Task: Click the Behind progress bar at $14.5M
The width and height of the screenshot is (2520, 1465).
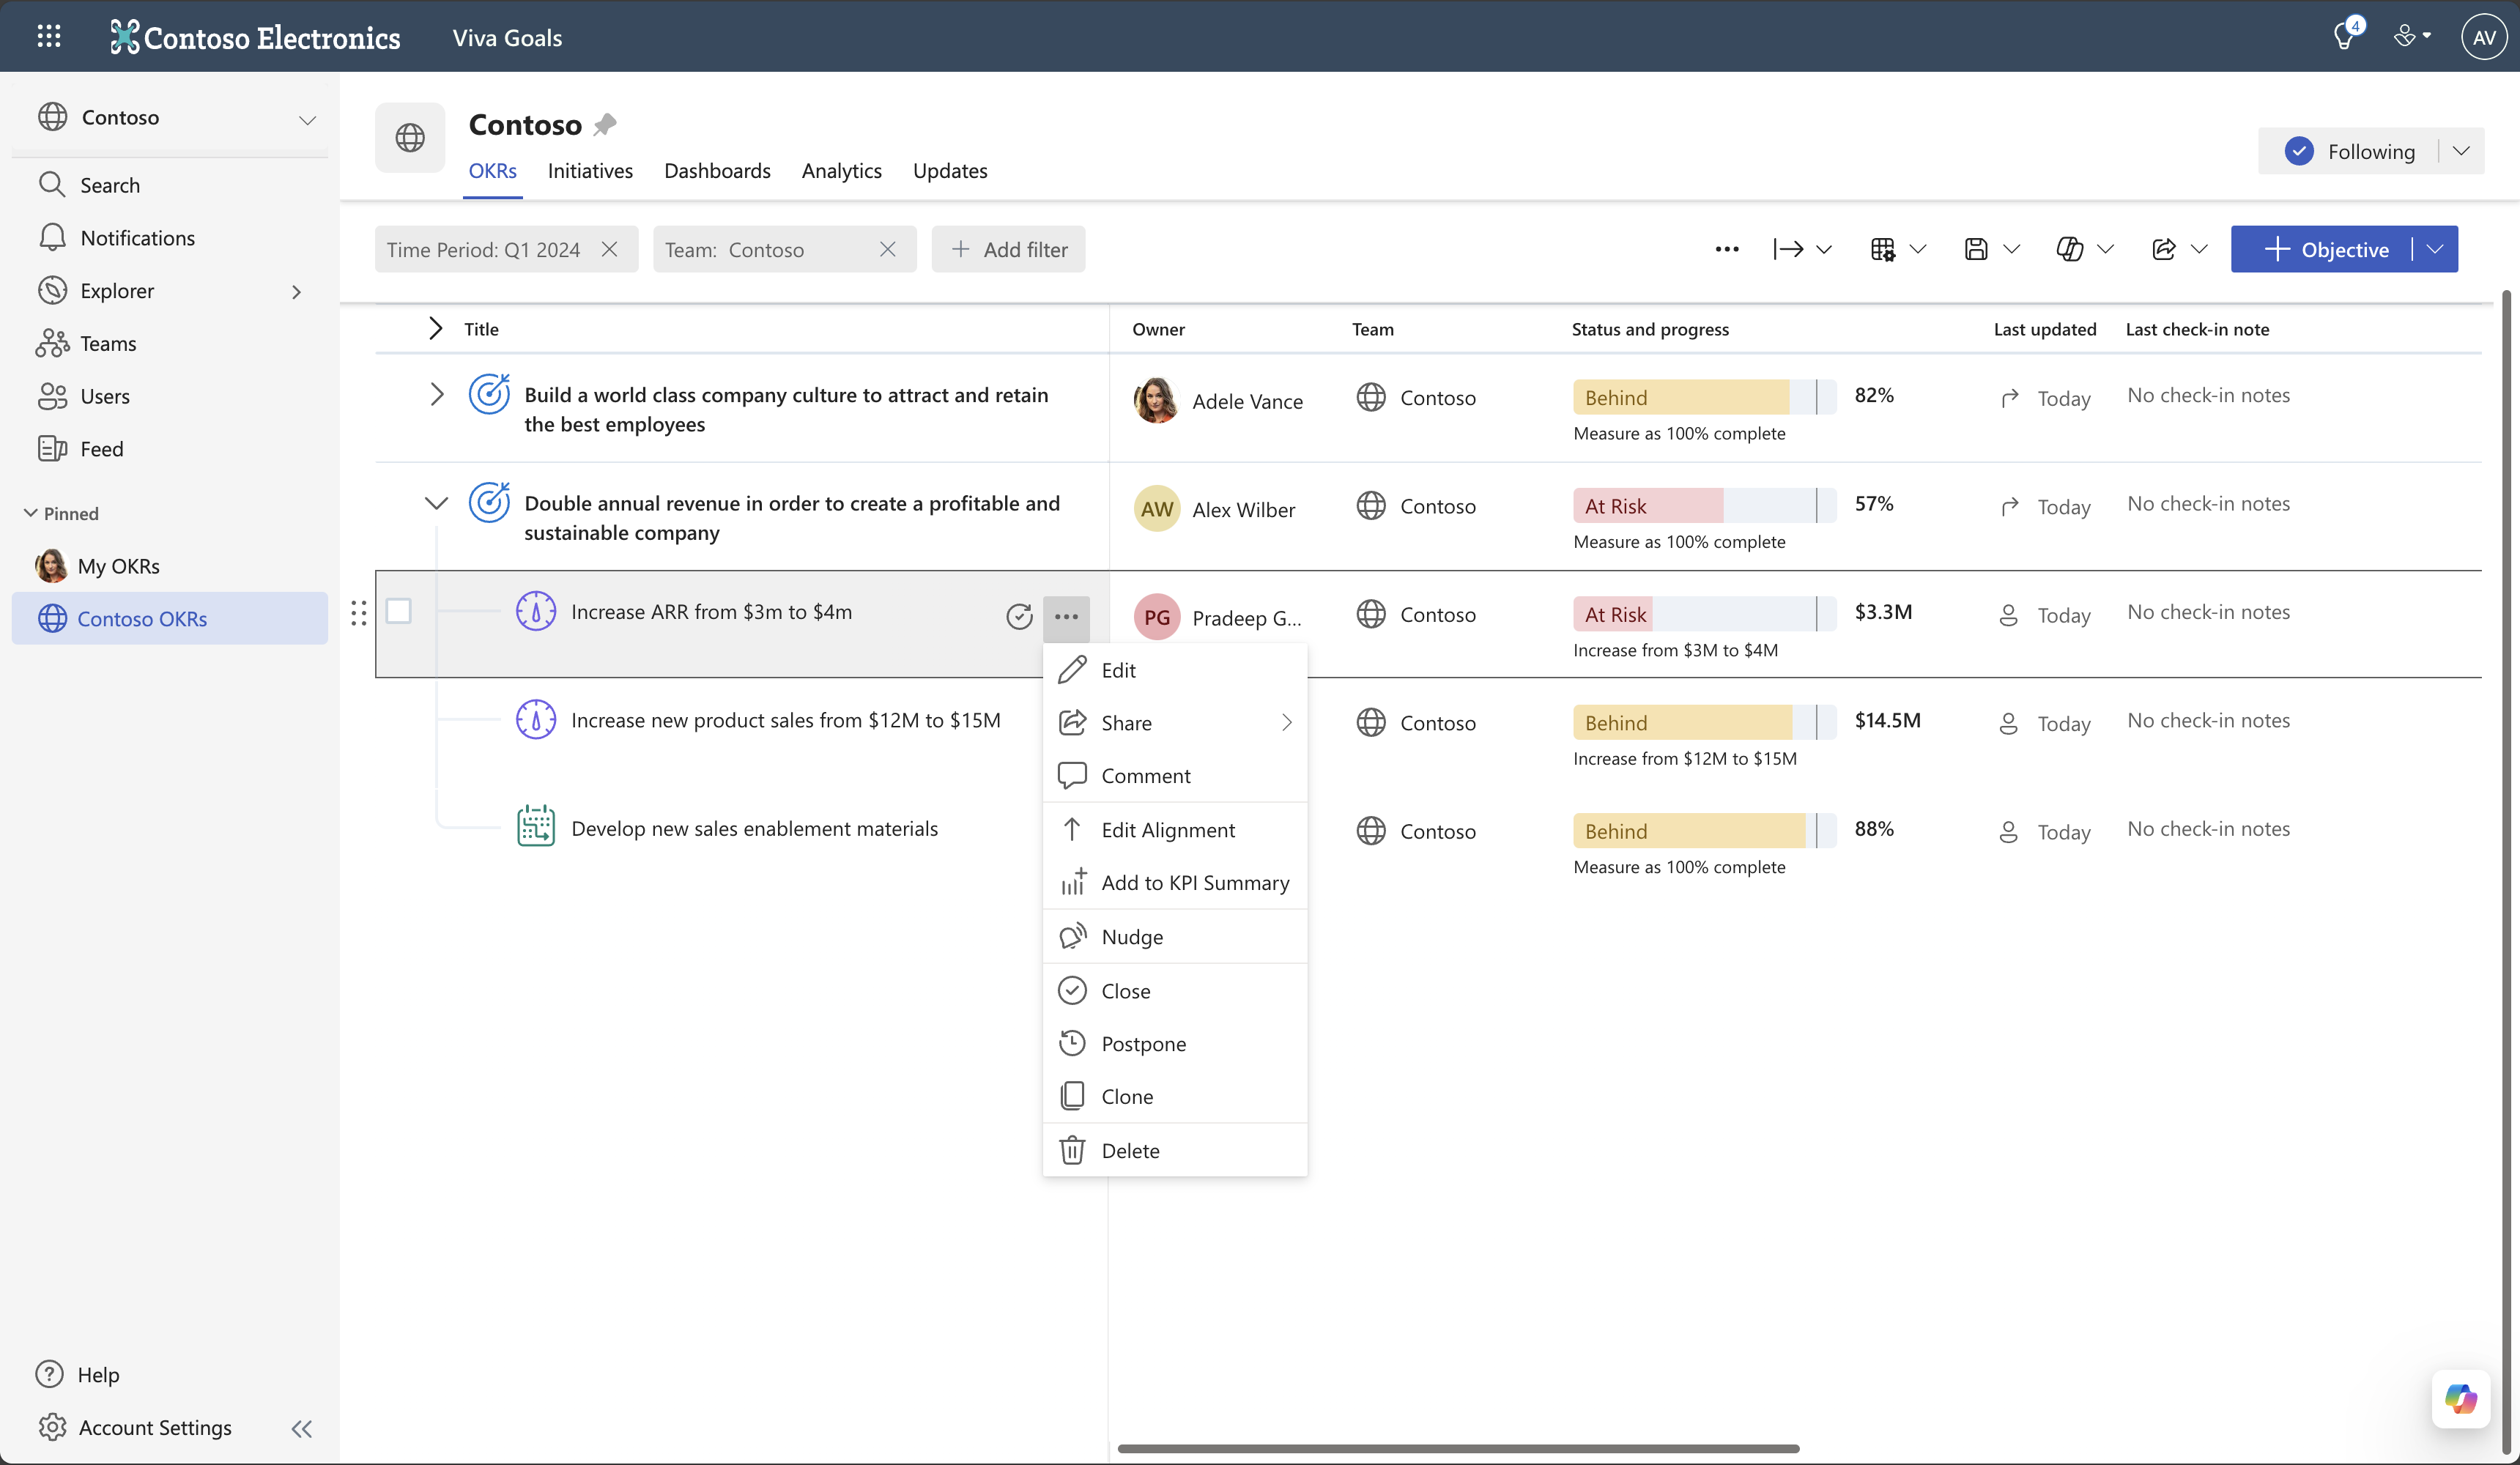Action: point(1704,723)
